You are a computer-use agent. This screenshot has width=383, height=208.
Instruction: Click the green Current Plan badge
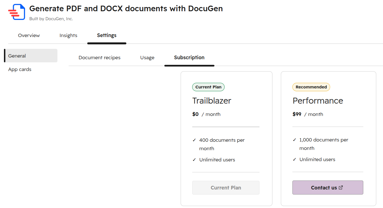click(208, 87)
